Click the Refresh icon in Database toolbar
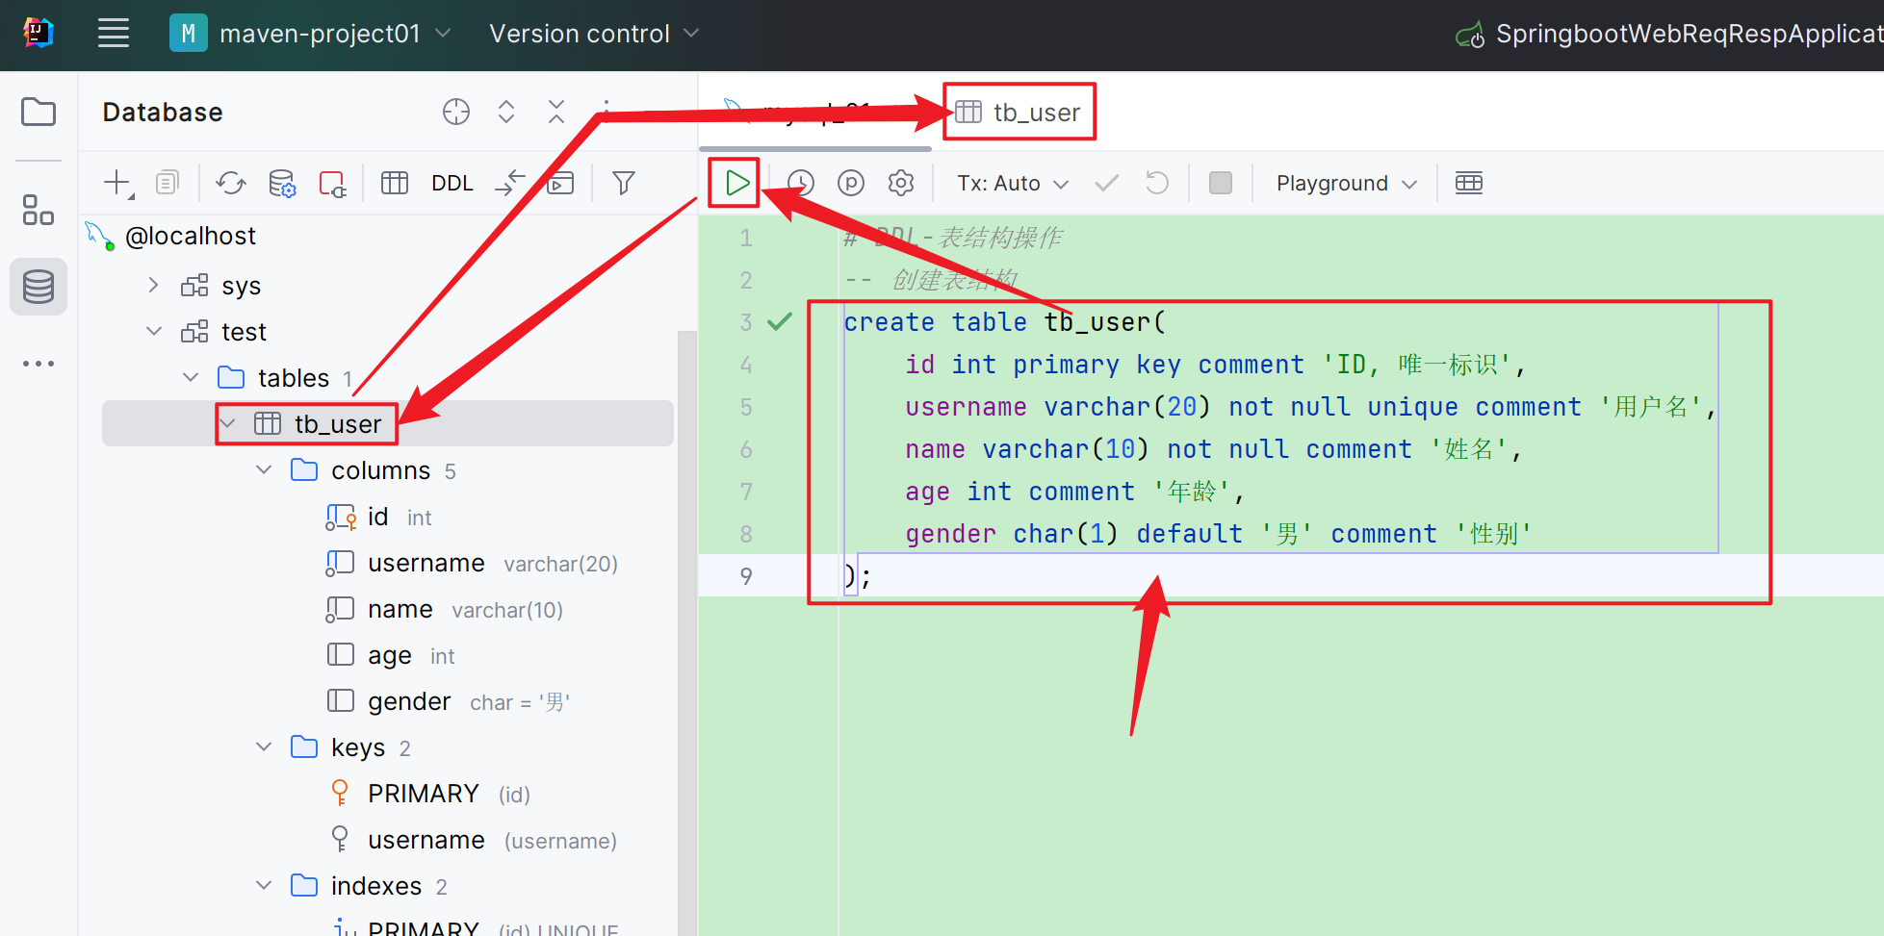Screen dimensions: 1884x936 coord(231,183)
